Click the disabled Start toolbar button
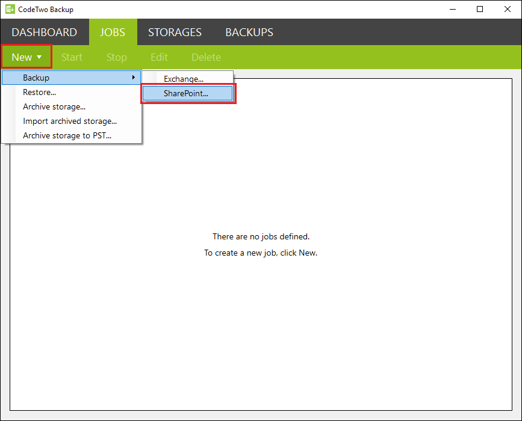Screen dimensions: 522x421 click(72, 57)
